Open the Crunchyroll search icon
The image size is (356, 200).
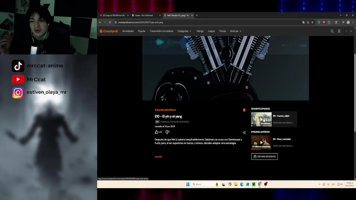coord(332,31)
